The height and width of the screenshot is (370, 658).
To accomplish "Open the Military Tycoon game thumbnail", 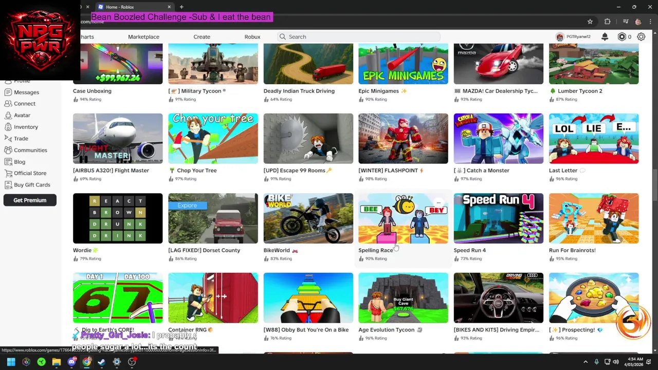I will pyautogui.click(x=213, y=64).
